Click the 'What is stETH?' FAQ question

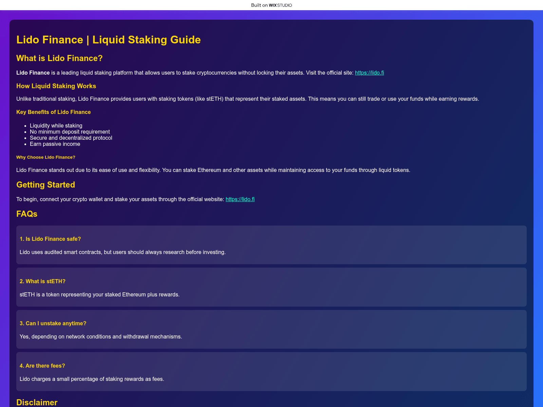42,282
